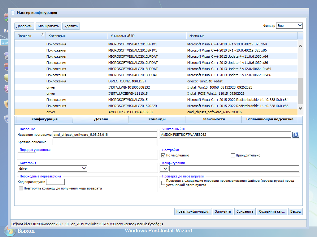The width and height of the screenshot is (317, 237).
Task: Click the Сохранить как... button
Action: [x=271, y=212]
